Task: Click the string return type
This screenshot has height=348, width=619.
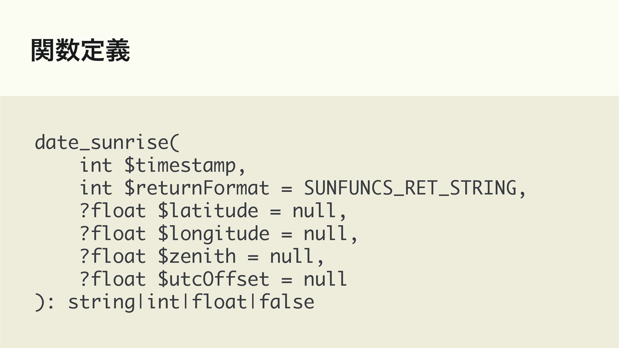Action: 102,302
